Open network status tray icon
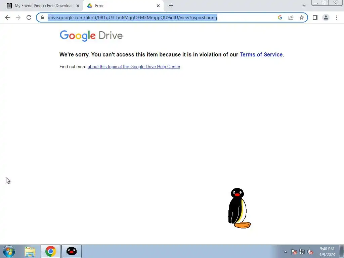This screenshot has height=258, width=344. click(x=302, y=252)
